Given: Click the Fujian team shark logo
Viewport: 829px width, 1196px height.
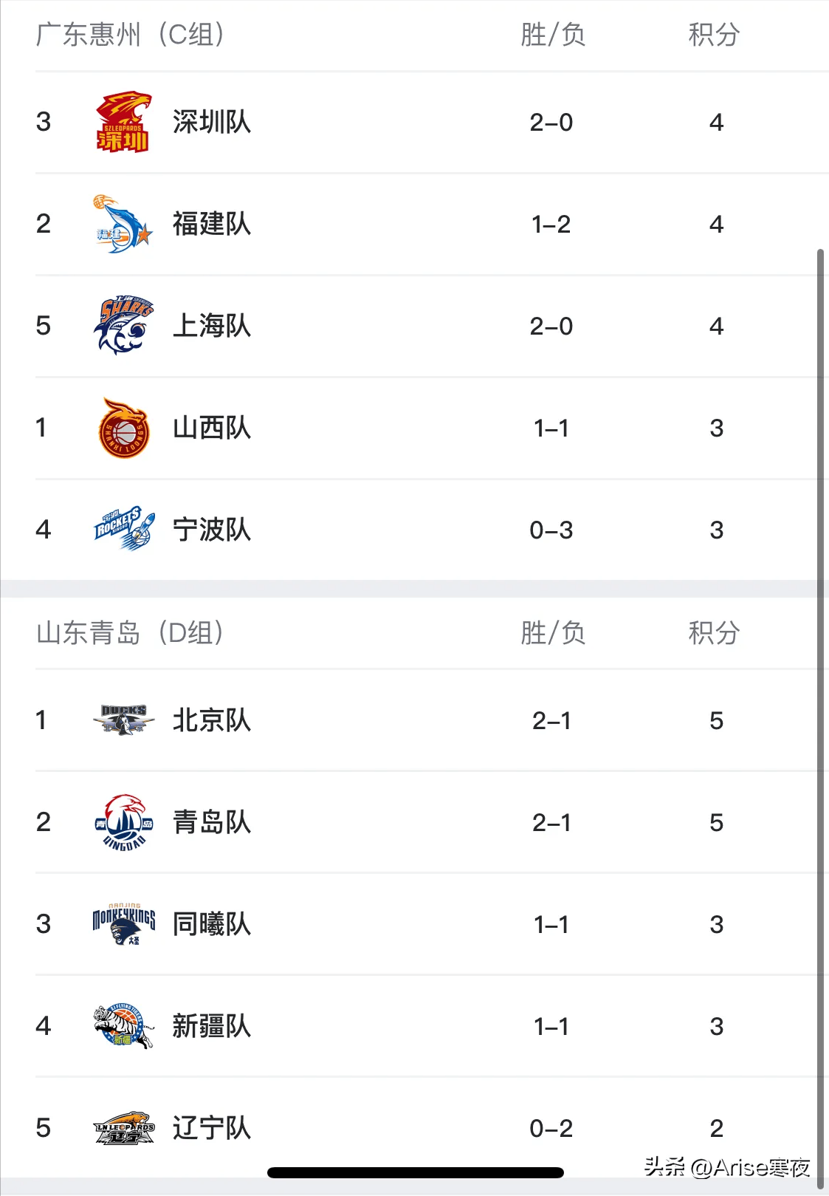Looking at the screenshot, I should (123, 224).
